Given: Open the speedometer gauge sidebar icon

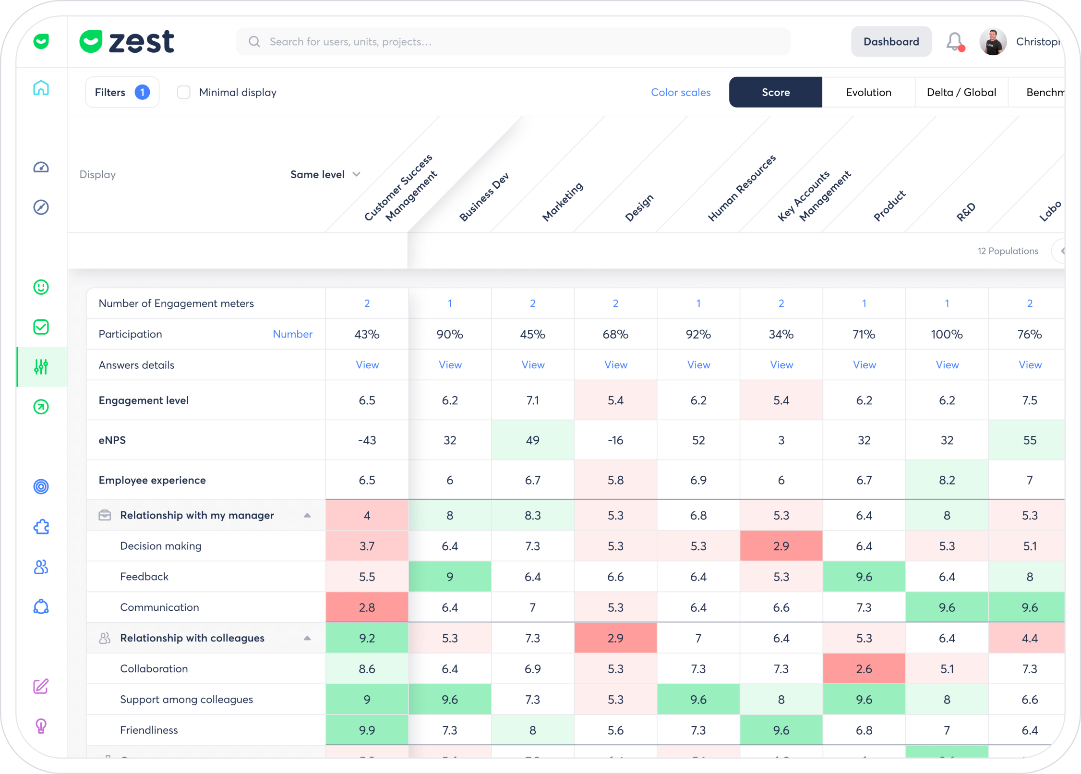Looking at the screenshot, I should (x=41, y=167).
